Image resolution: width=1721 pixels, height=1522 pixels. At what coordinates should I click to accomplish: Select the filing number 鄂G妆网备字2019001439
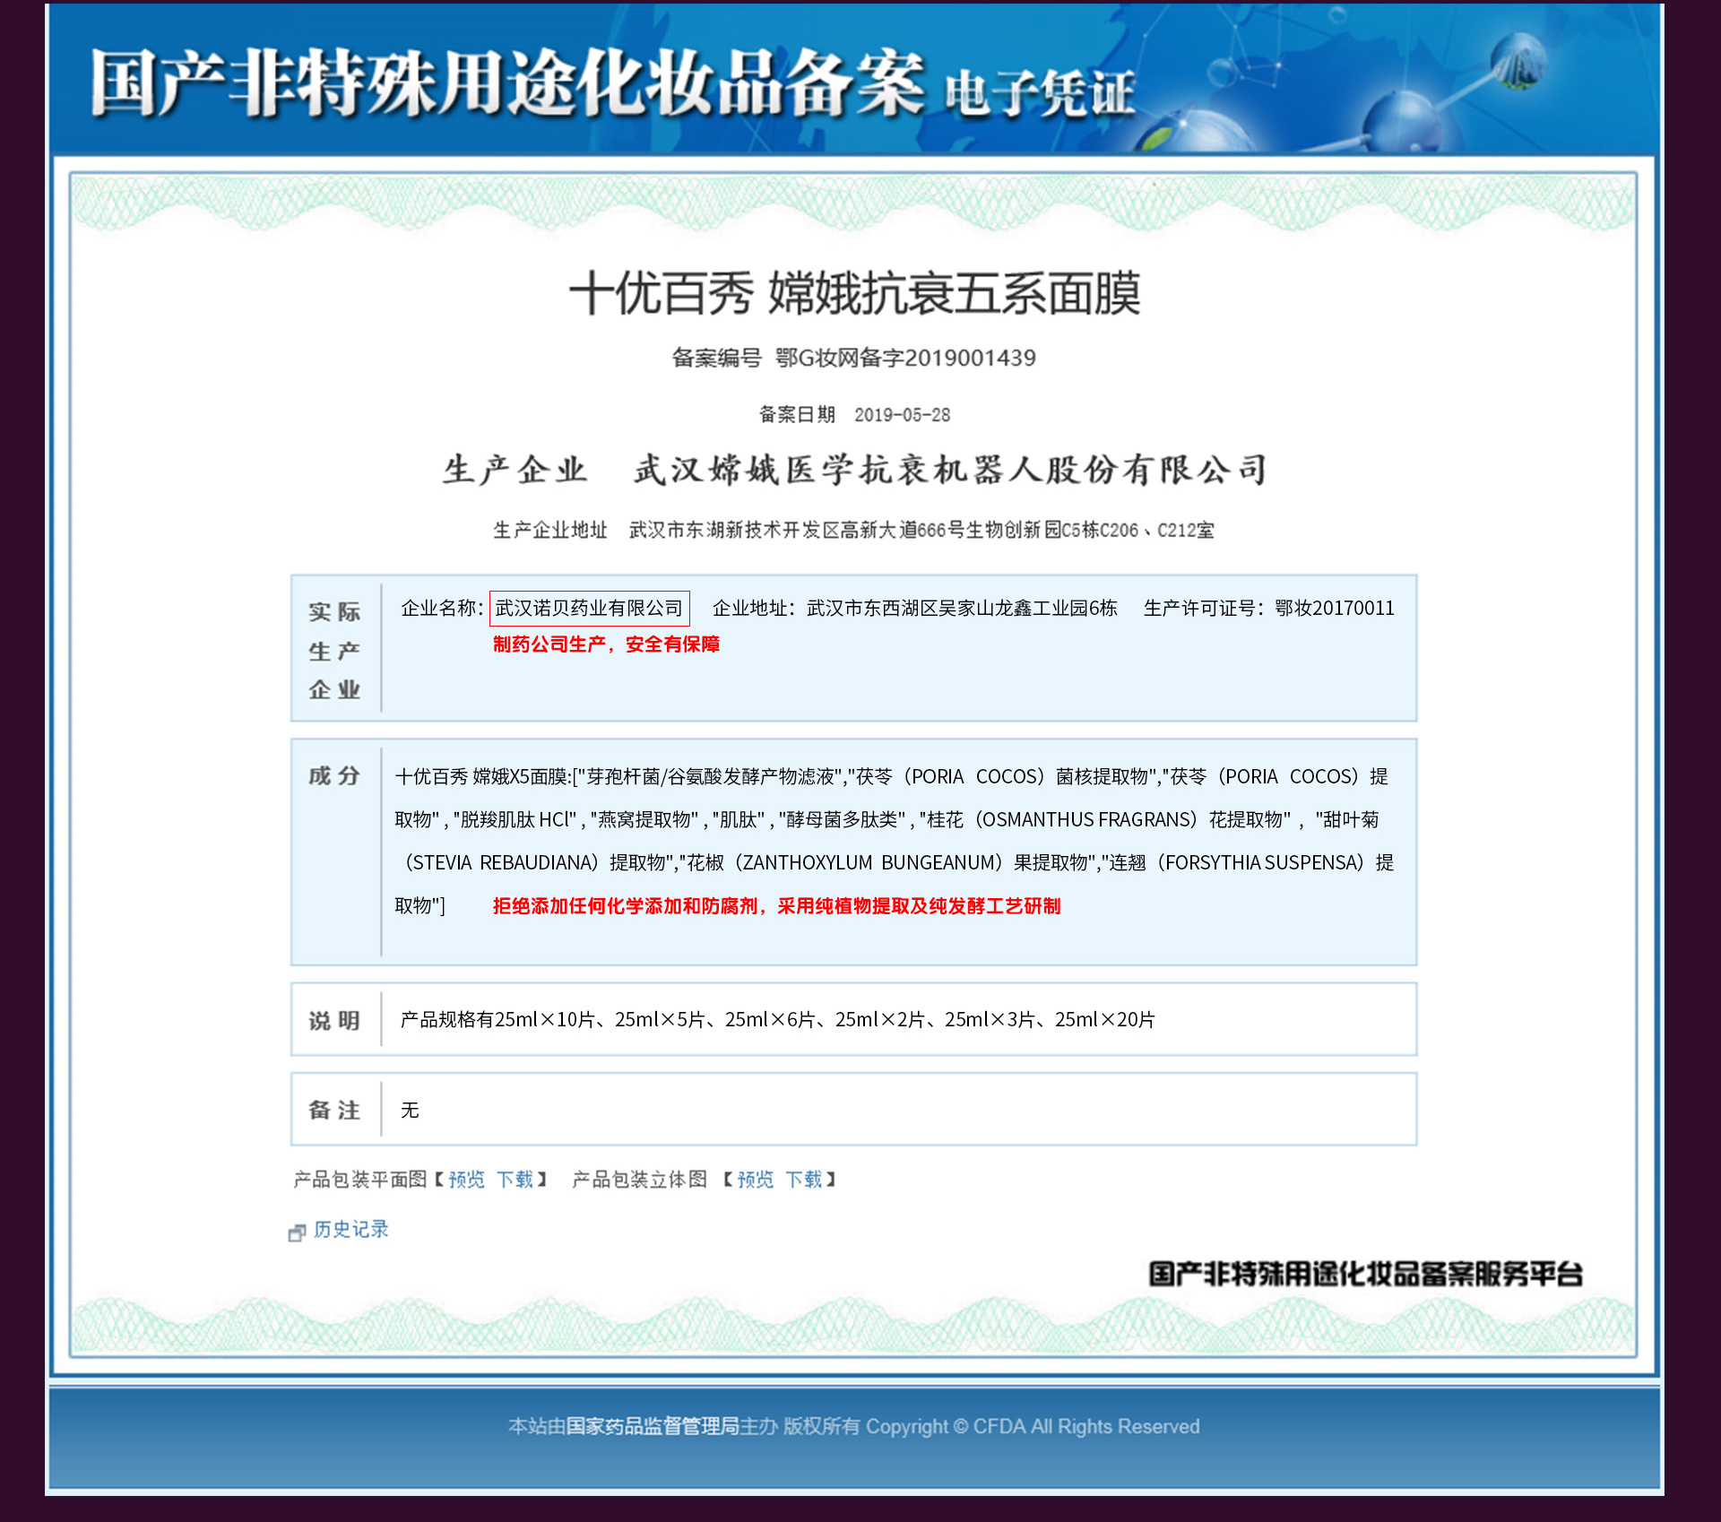(905, 358)
